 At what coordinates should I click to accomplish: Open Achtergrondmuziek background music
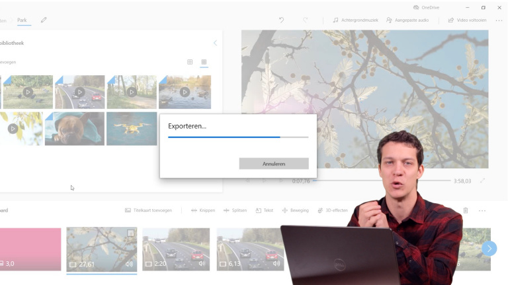coord(355,20)
